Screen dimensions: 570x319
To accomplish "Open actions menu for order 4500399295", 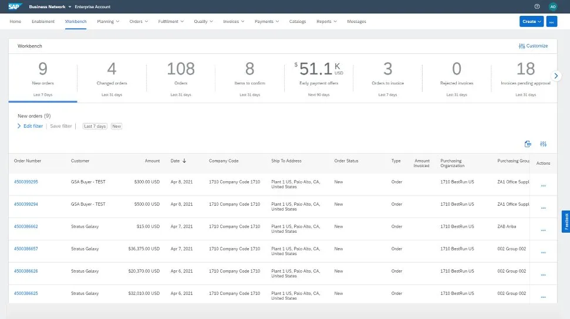I will [x=543, y=185].
